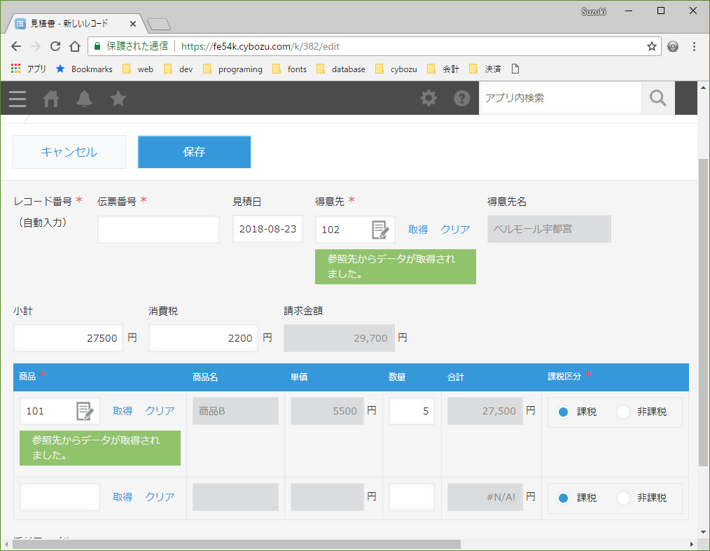This screenshot has height=551, width=710.
Task: Open the 決済 bookmarks folder
Action: (x=485, y=69)
